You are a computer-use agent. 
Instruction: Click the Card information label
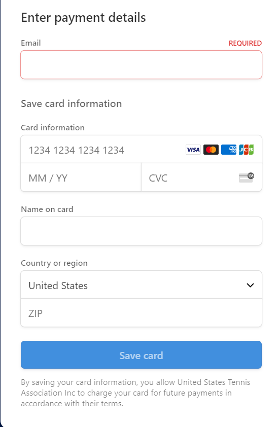tap(53, 127)
